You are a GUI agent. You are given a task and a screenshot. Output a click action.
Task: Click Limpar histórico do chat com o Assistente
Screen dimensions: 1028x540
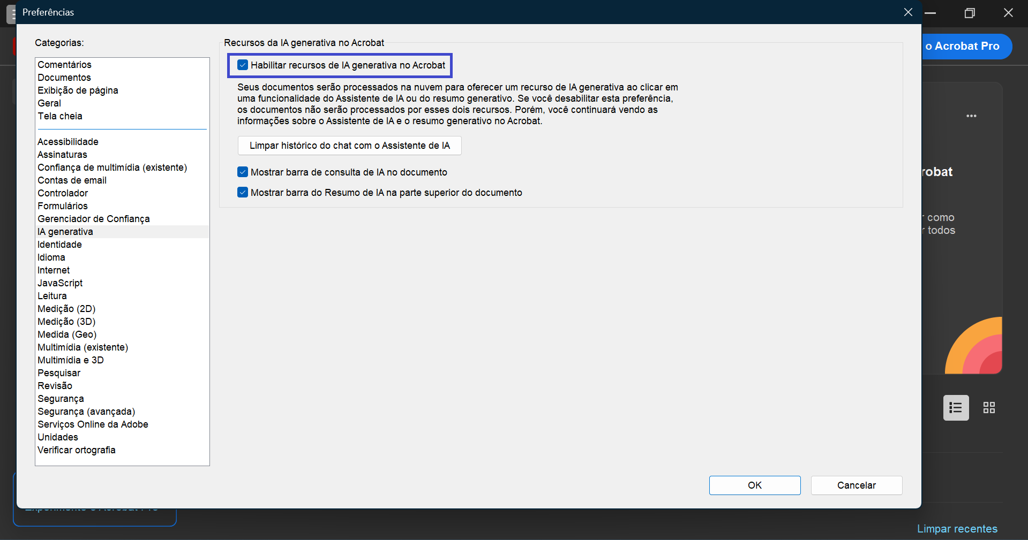coord(349,146)
